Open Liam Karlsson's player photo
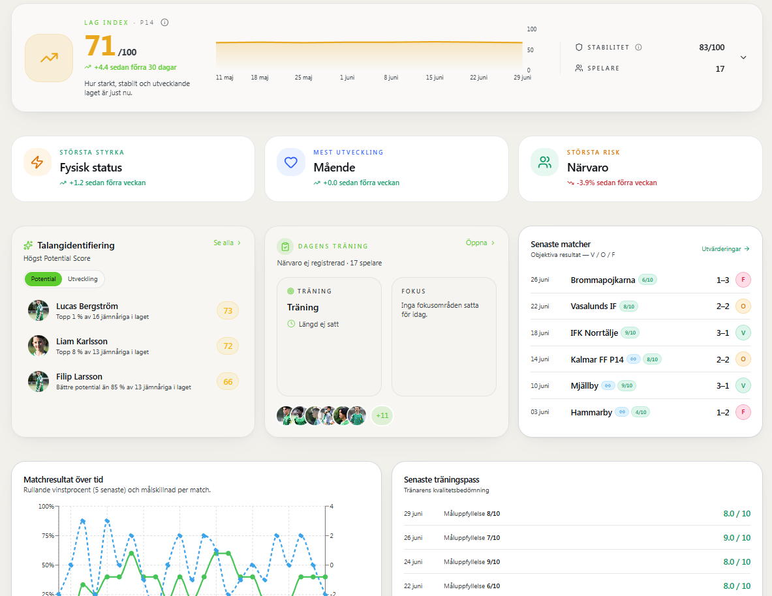 tap(39, 346)
